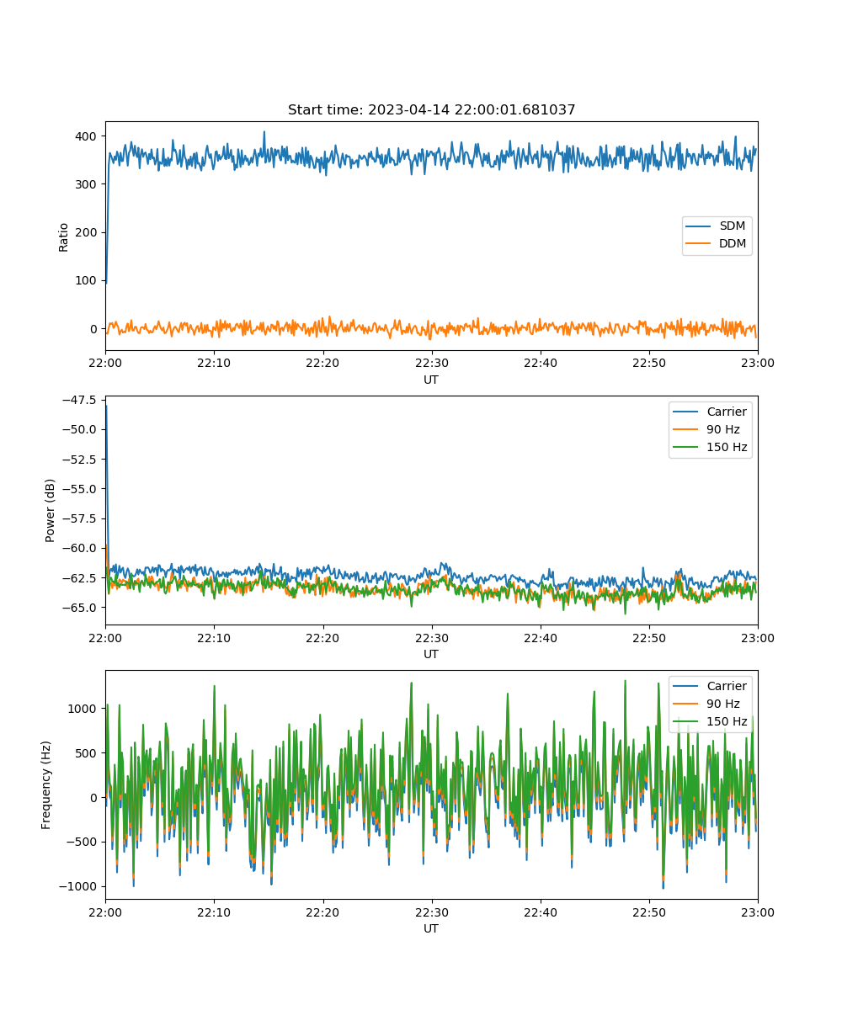Click the orange DDM legend line sample
This screenshot has width=842, height=1010.
tap(700, 244)
